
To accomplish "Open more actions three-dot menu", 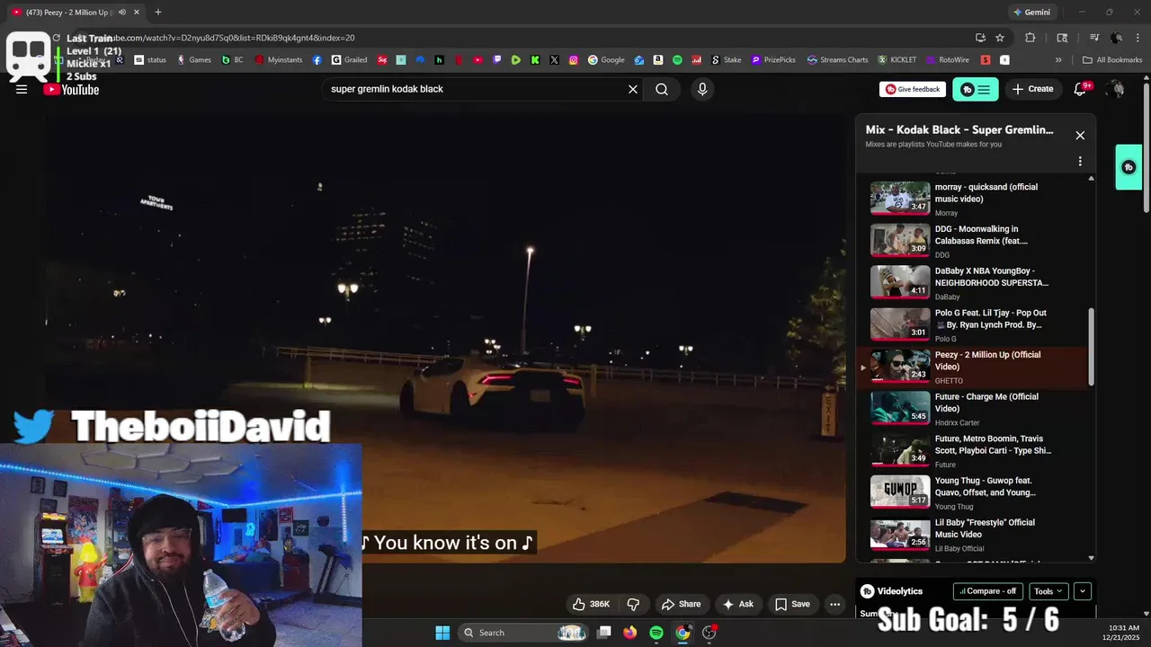I will coord(835,604).
